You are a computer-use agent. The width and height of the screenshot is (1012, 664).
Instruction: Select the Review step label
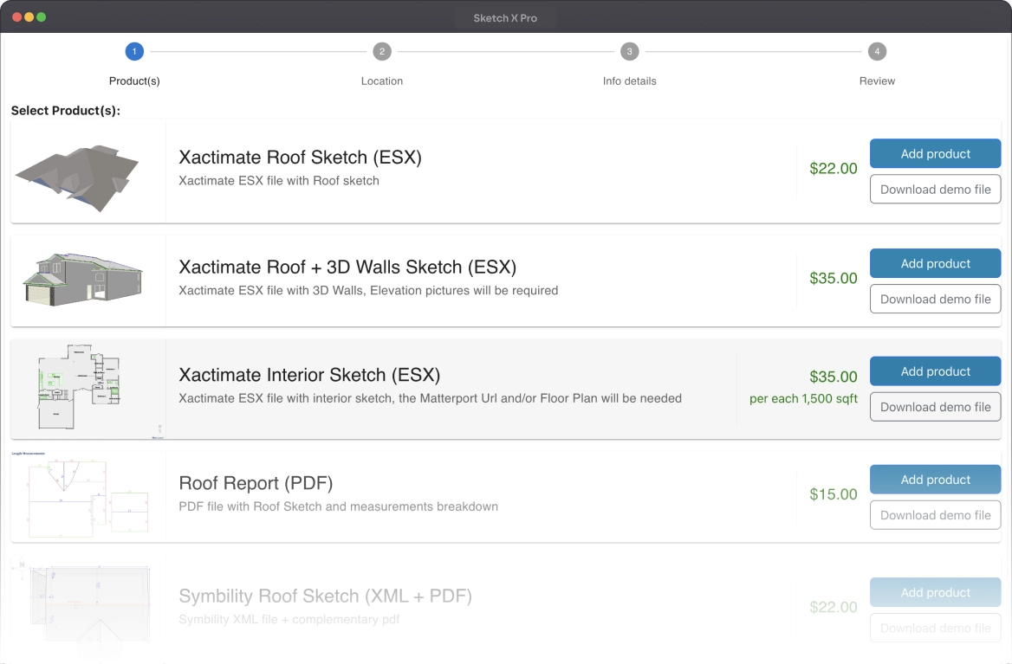click(x=877, y=81)
